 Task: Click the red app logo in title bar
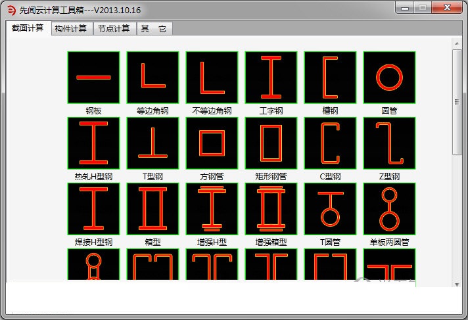11,11
